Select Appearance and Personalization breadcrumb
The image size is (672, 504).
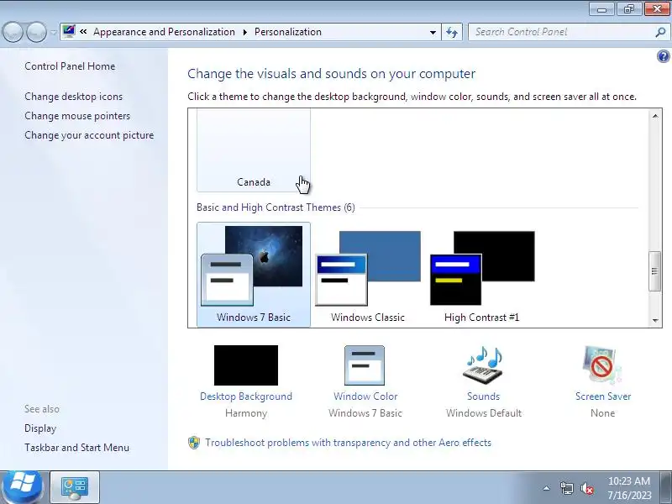pyautogui.click(x=164, y=32)
